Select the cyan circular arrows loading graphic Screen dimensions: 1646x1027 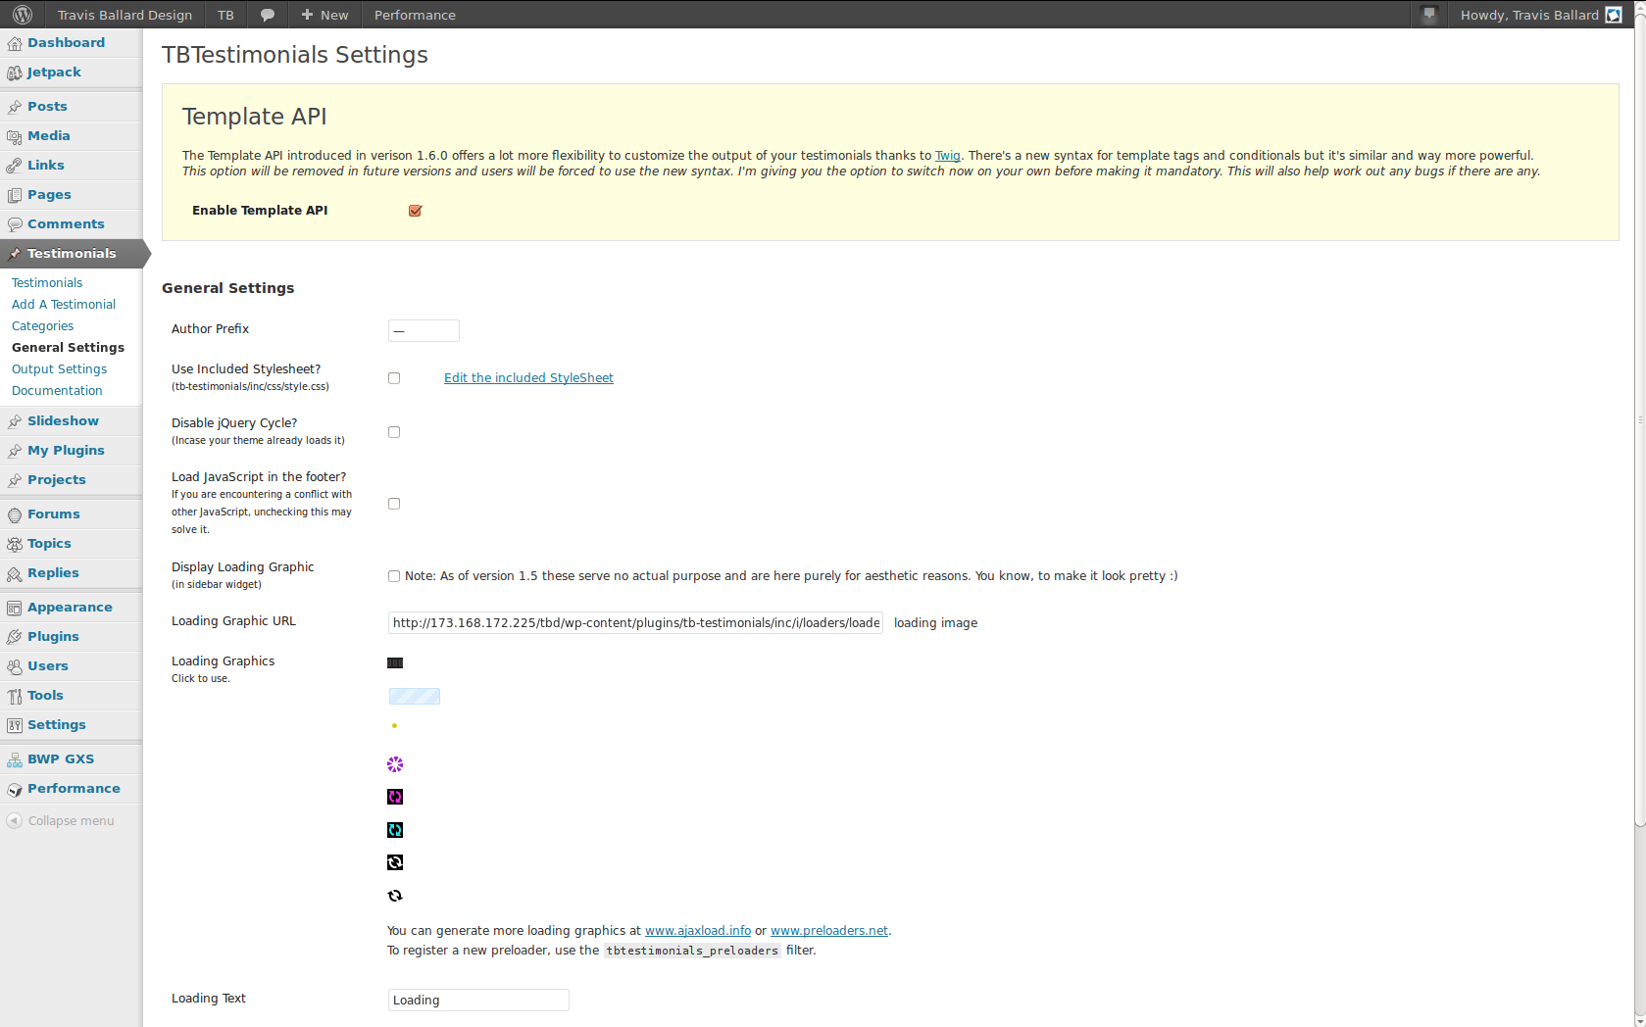point(395,830)
